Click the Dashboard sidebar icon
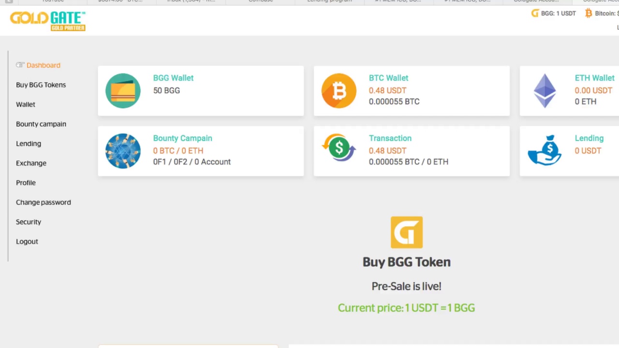This screenshot has height=348, width=619. click(x=20, y=65)
